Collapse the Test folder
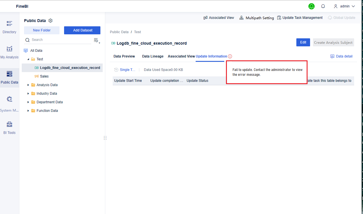The image size is (363, 214). (29, 59)
